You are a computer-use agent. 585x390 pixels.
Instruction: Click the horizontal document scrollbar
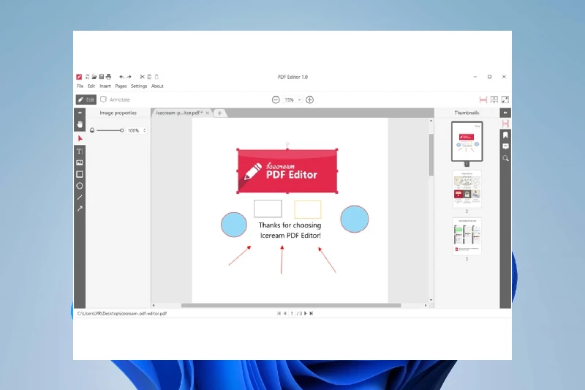click(291, 305)
